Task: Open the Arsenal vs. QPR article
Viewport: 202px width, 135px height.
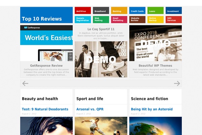Action: tap(90, 109)
